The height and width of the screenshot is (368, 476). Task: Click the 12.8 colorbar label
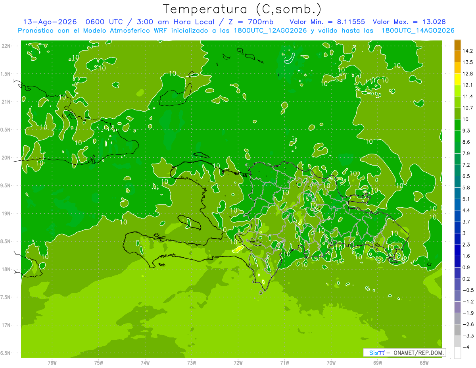(x=468, y=74)
